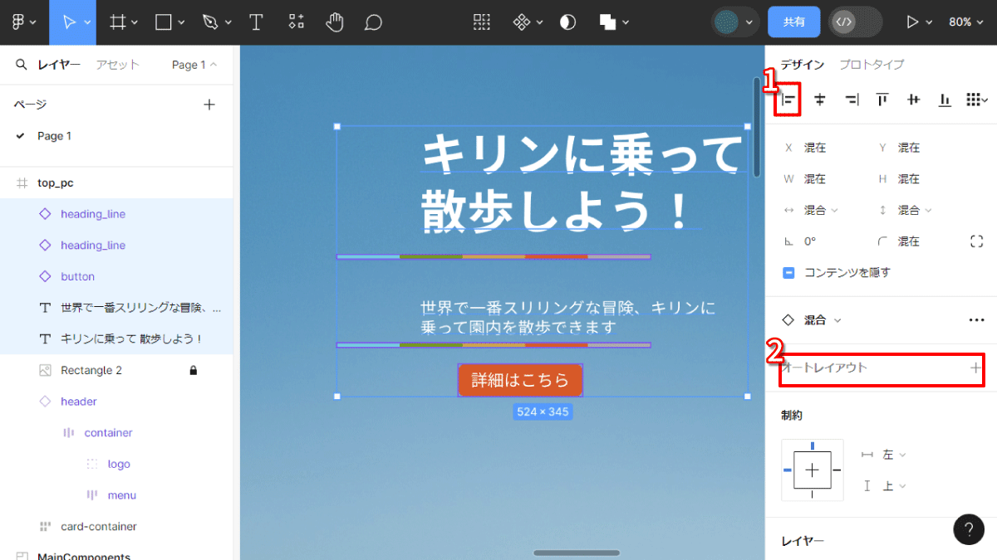
Task: Open Frame tool options dropdown
Action: tap(134, 22)
